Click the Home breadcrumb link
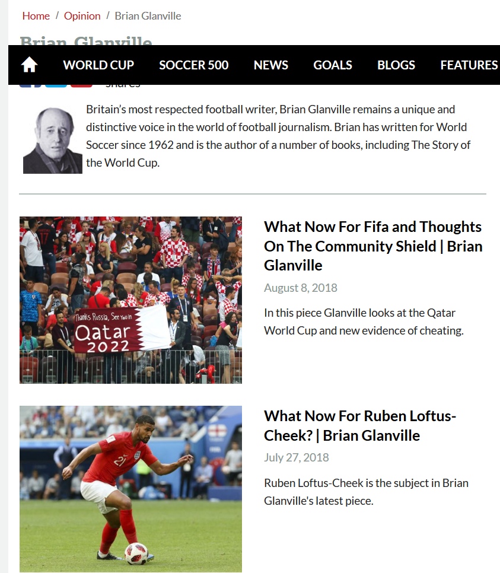The width and height of the screenshot is (500, 573). (36, 16)
